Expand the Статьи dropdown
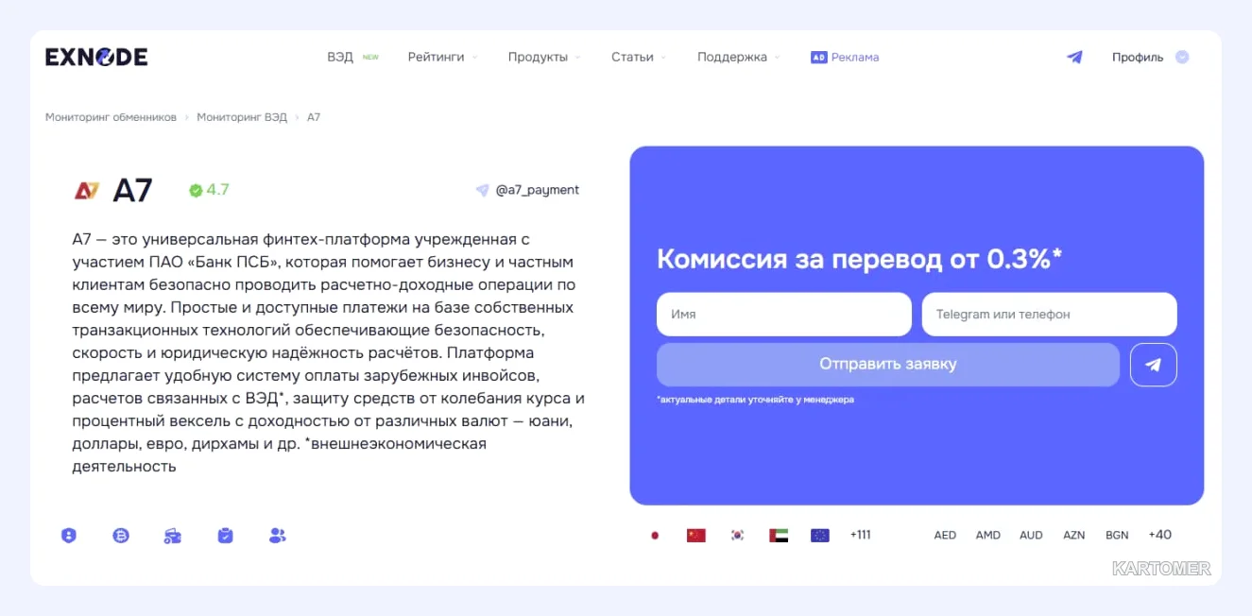The width and height of the screenshot is (1252, 616). tap(638, 57)
